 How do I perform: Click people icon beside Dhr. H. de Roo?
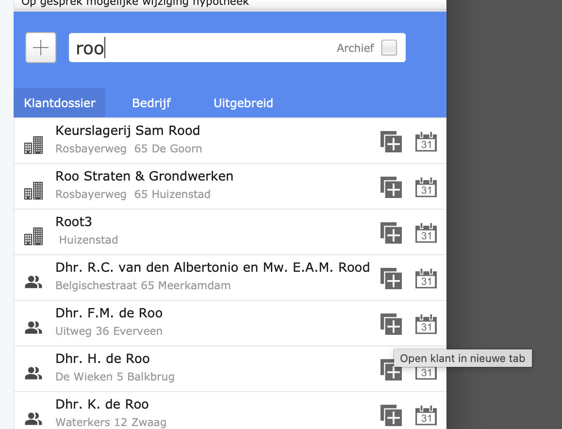(x=33, y=374)
